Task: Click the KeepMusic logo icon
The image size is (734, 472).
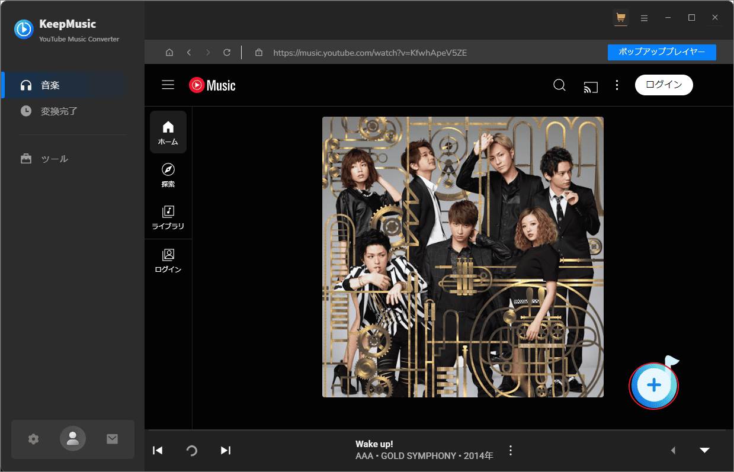Action: click(x=24, y=29)
